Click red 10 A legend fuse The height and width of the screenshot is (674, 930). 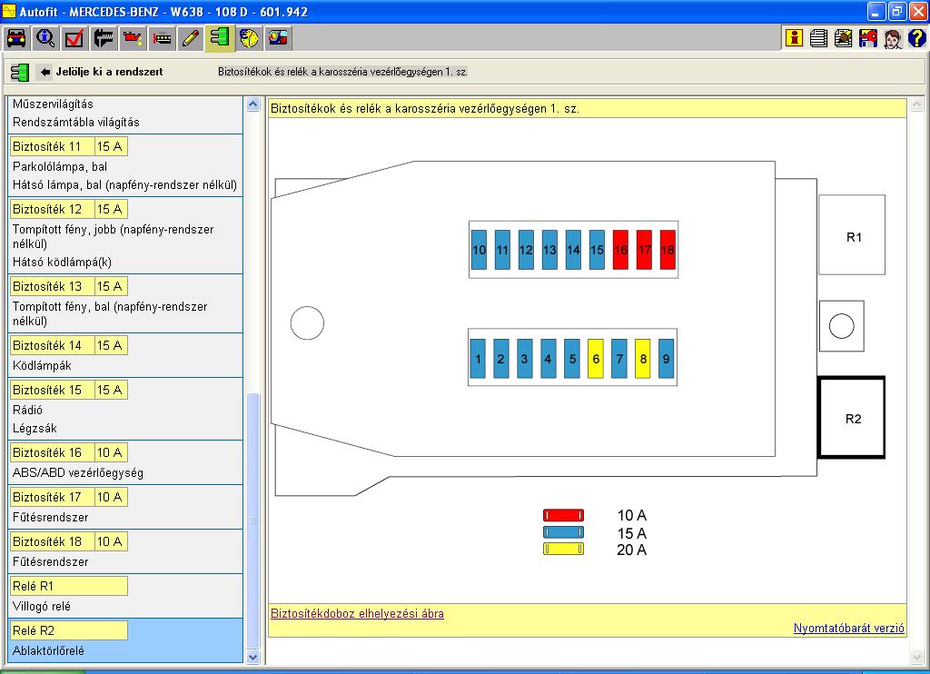pyautogui.click(x=563, y=515)
